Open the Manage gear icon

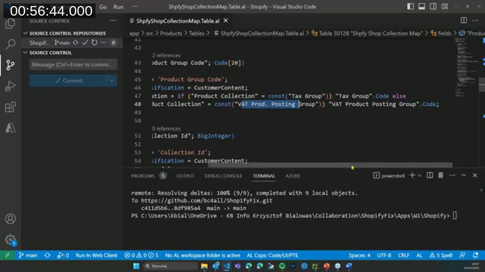[x=10, y=240]
